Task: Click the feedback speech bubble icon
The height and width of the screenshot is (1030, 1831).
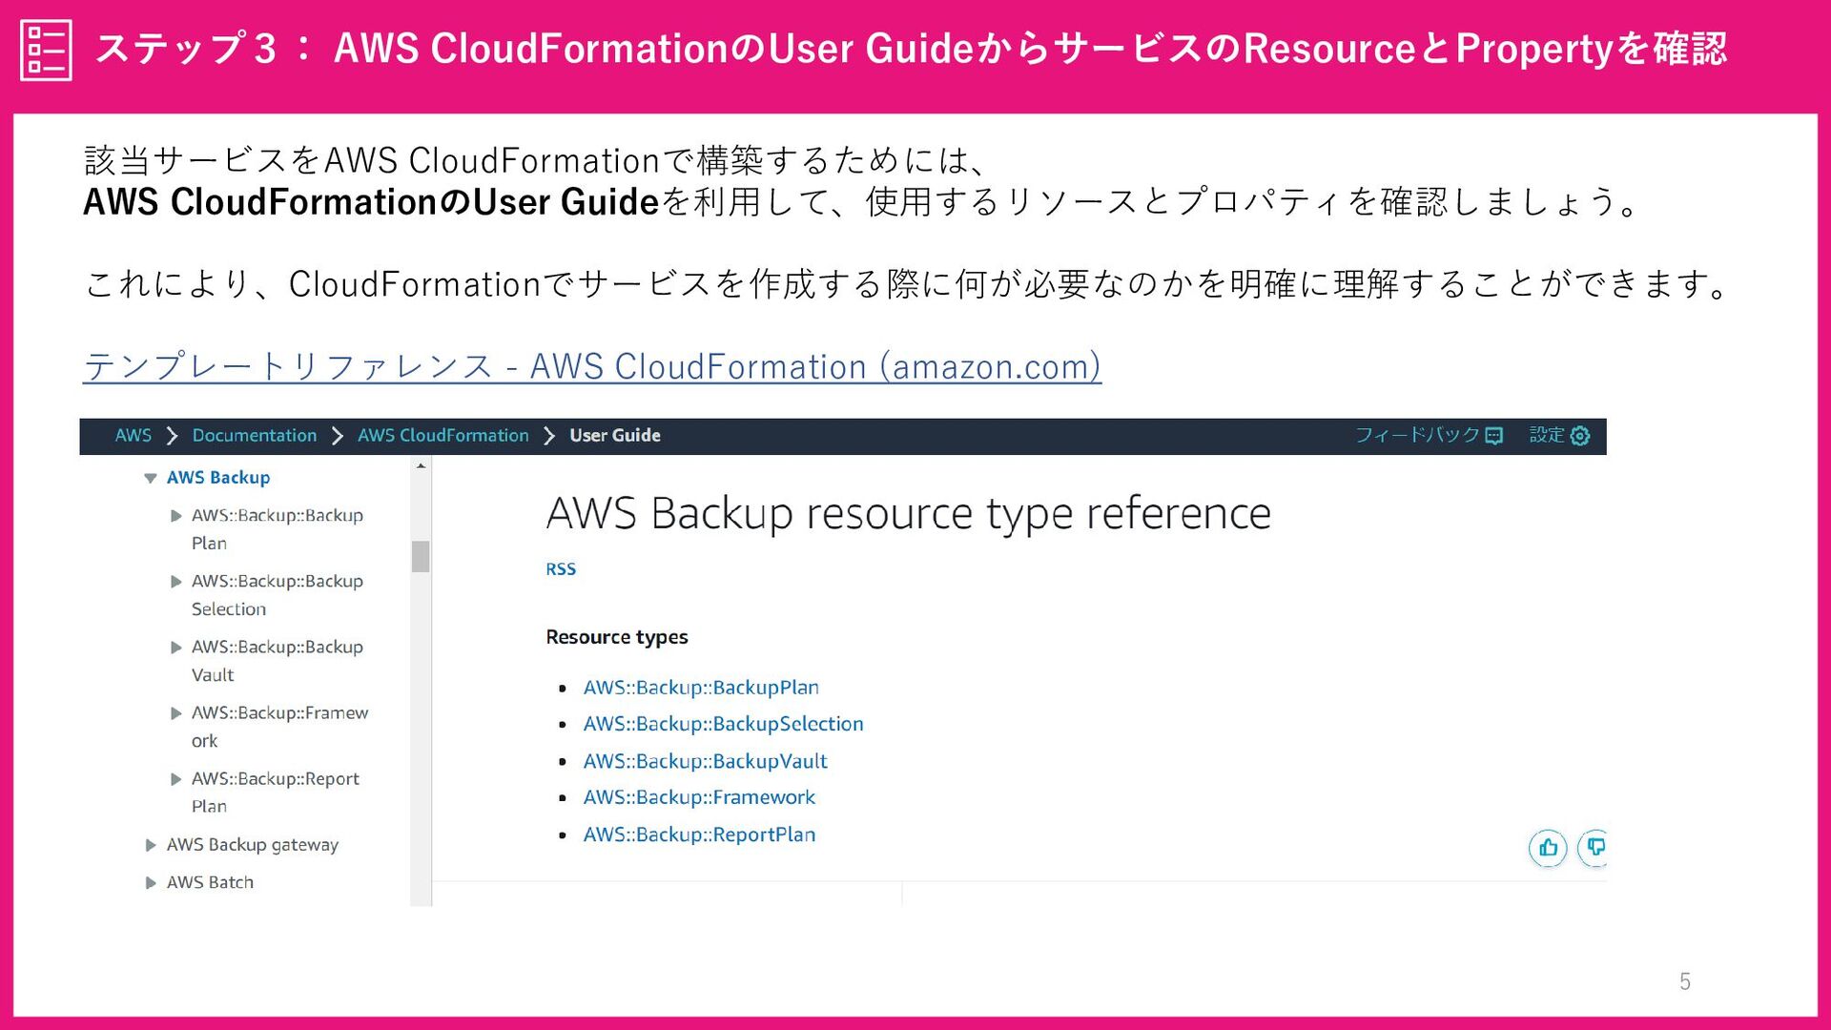Action: [1494, 436]
